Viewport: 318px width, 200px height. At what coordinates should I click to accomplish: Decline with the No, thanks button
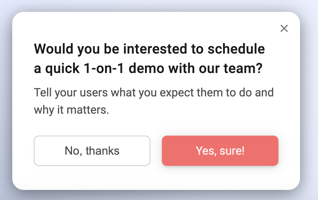click(92, 151)
